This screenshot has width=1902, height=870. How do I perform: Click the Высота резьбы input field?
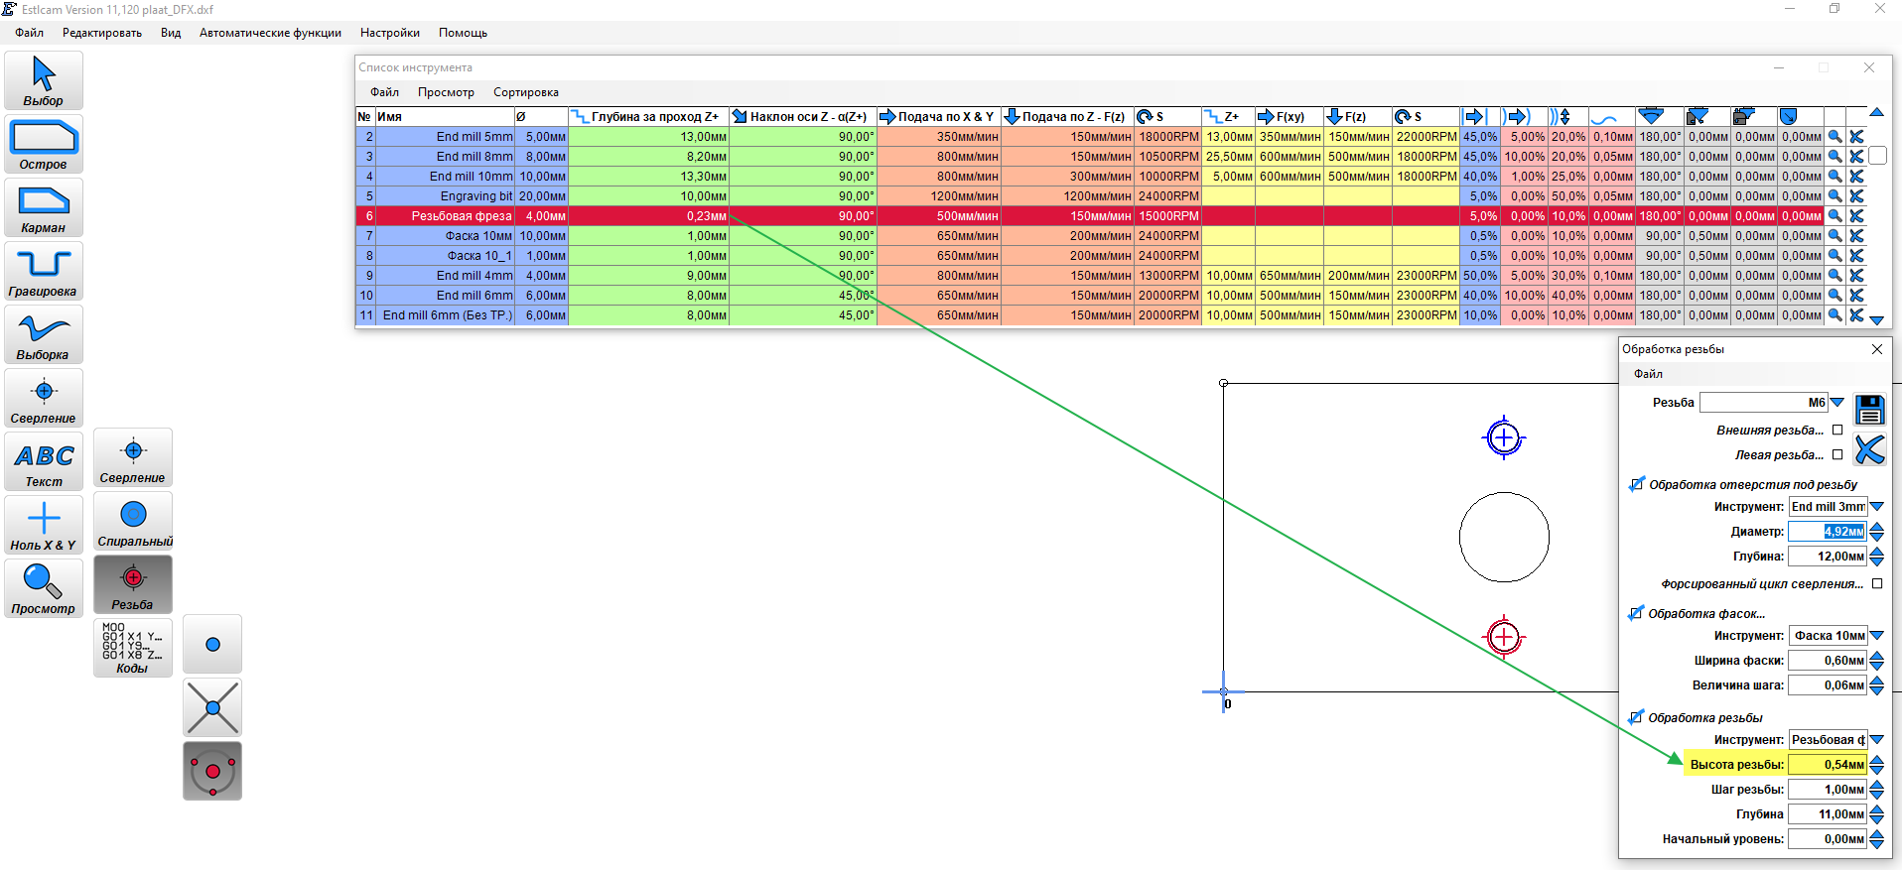click(x=1828, y=765)
